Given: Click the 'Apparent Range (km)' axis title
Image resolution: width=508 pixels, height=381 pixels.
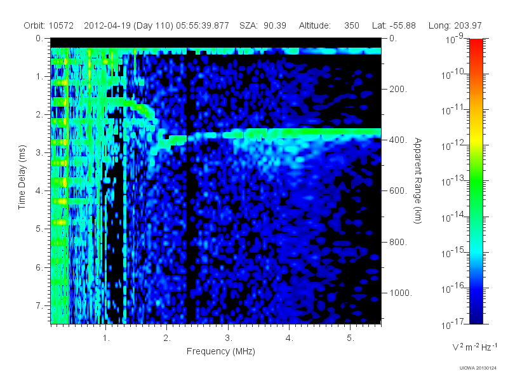Looking at the screenshot, I should coord(418,180).
